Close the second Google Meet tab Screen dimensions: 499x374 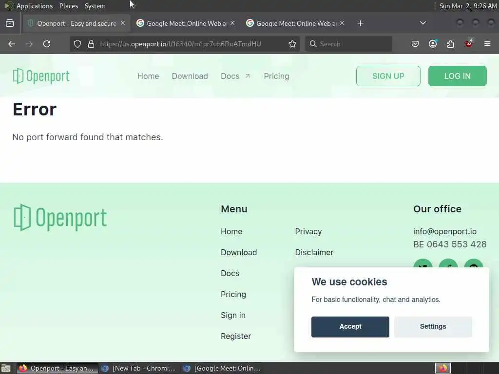pyautogui.click(x=342, y=23)
